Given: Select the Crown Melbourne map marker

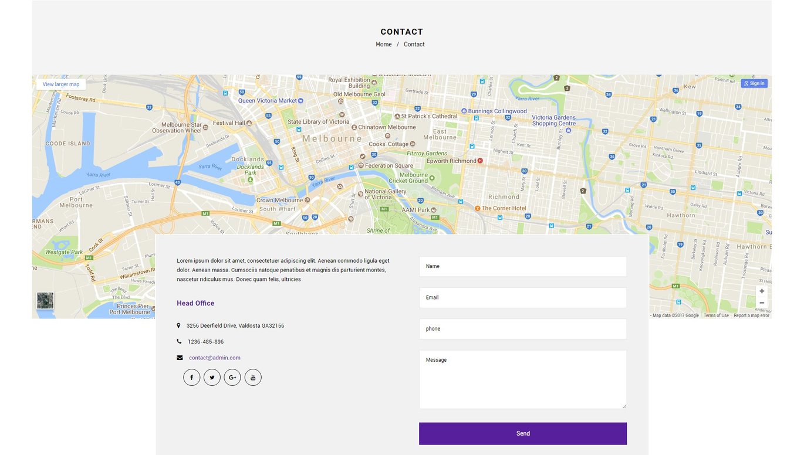Looking at the screenshot, I should [308, 200].
